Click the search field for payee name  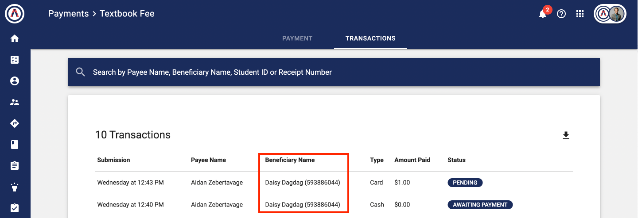pos(334,72)
